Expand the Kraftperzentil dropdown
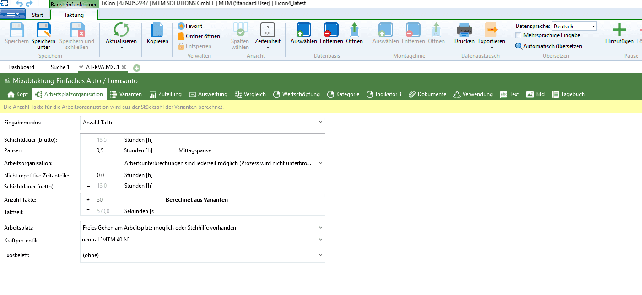This screenshot has width=642, height=295. pos(320,239)
